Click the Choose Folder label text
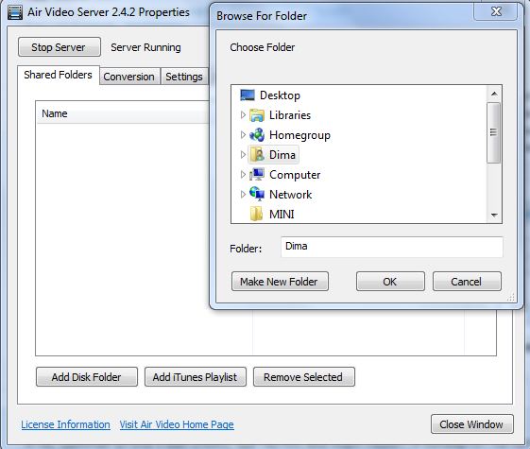530x449 pixels. 263,47
